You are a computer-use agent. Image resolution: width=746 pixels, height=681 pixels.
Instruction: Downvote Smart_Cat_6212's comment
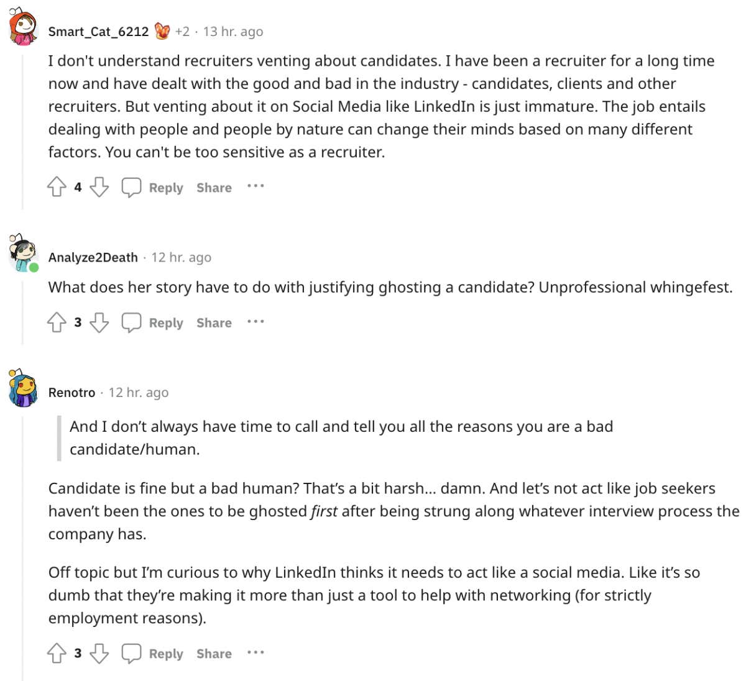[99, 187]
